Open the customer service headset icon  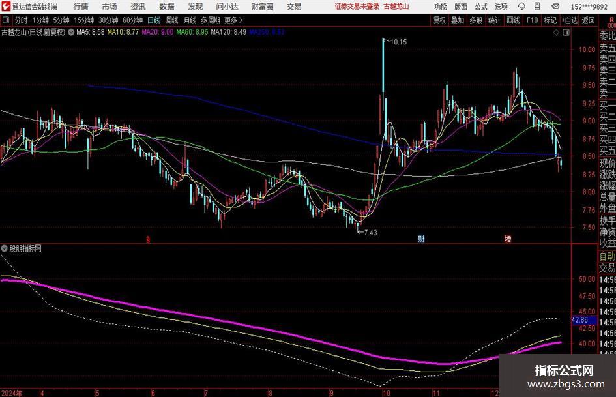(x=521, y=7)
